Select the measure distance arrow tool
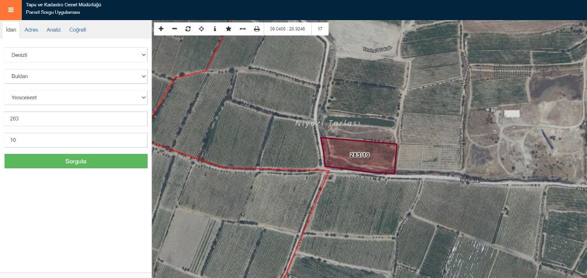Image resolution: width=587 pixels, height=278 pixels. tap(242, 29)
